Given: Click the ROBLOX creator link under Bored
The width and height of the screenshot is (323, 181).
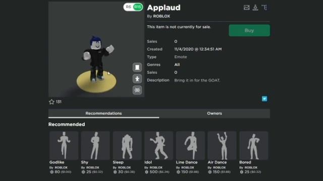Looking at the screenshot, I should click(251, 167).
